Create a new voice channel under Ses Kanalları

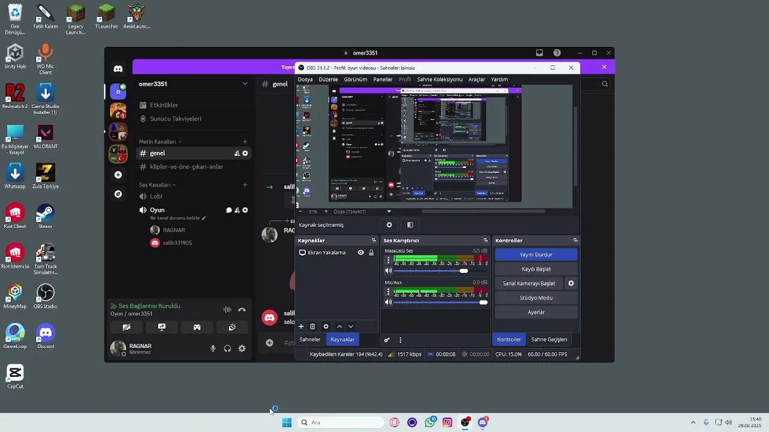245,185
